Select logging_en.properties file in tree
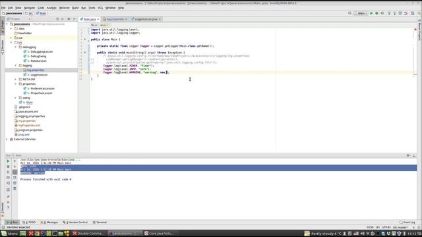Screen dimensions: 422x237 [x=32, y=116]
